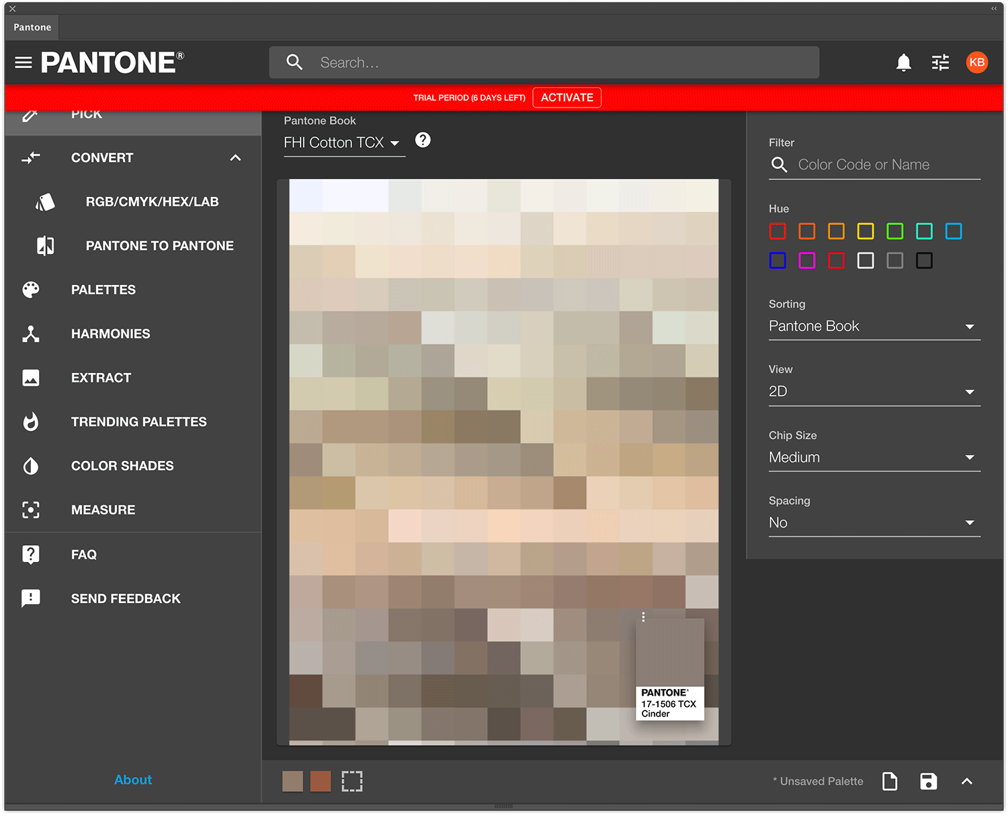Screen dimensions: 1008x818
Task: Select the rust brown palette swatch in the tray
Action: [x=321, y=782]
